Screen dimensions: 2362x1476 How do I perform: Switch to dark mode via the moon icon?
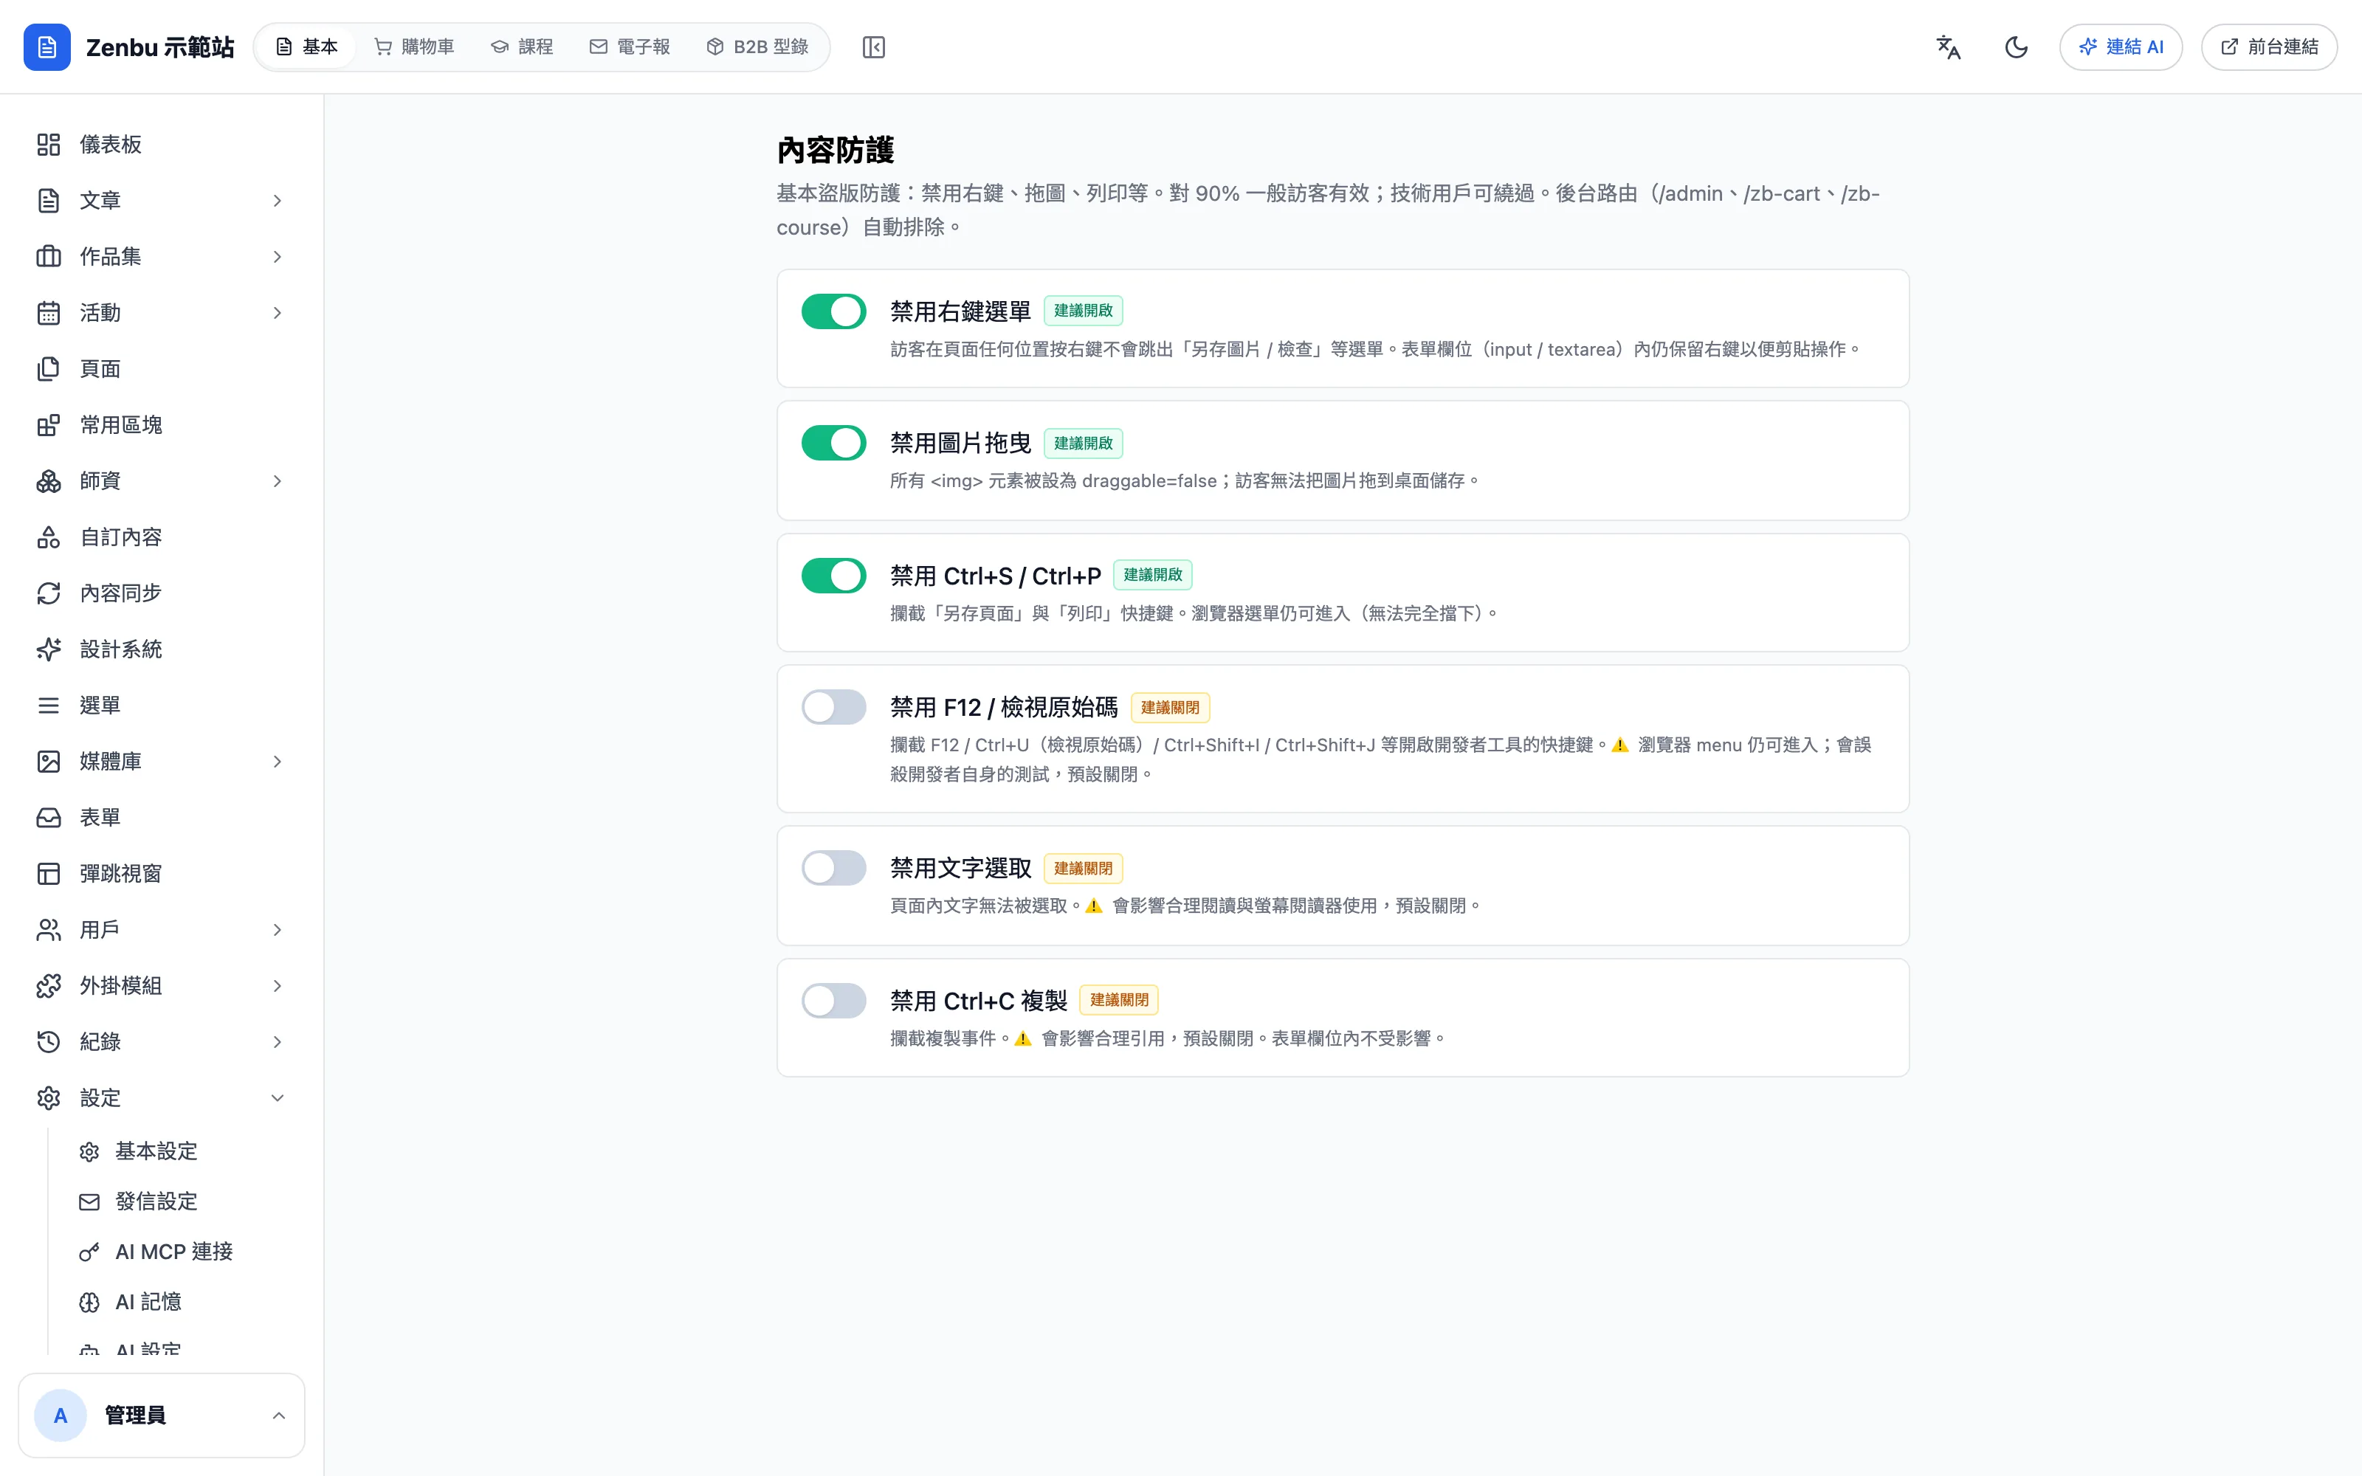(2017, 46)
